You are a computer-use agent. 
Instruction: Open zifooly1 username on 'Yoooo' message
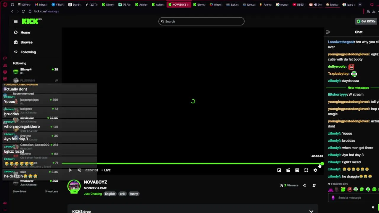tap(334, 133)
